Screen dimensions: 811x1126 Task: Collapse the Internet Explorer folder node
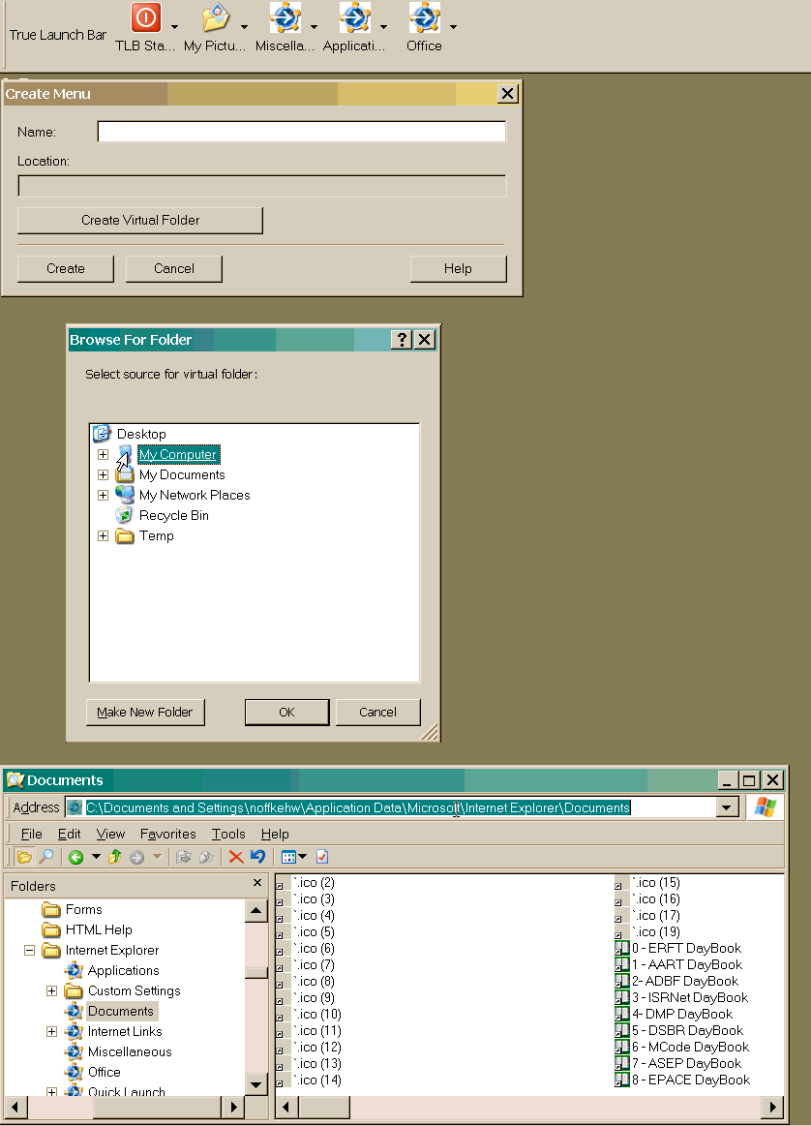(x=29, y=951)
